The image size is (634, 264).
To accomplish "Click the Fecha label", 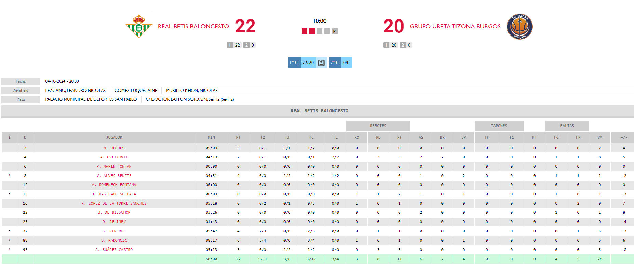I will click(21, 81).
